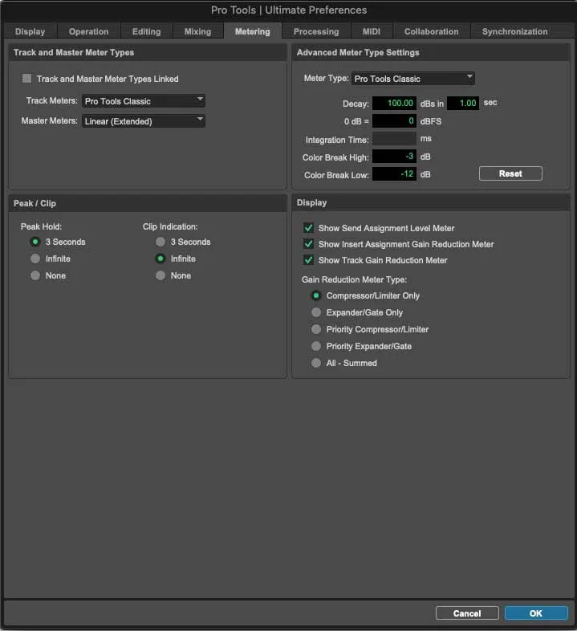The width and height of the screenshot is (577, 631).
Task: Click the Metering tab
Action: coord(252,31)
